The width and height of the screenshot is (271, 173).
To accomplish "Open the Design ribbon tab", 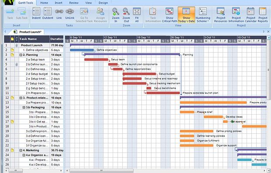I will [103, 3].
